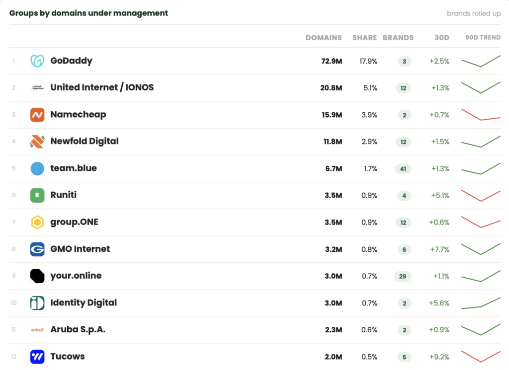Click Newfold Digital's 2.9% share value
This screenshot has width=509, height=370.
click(x=369, y=142)
